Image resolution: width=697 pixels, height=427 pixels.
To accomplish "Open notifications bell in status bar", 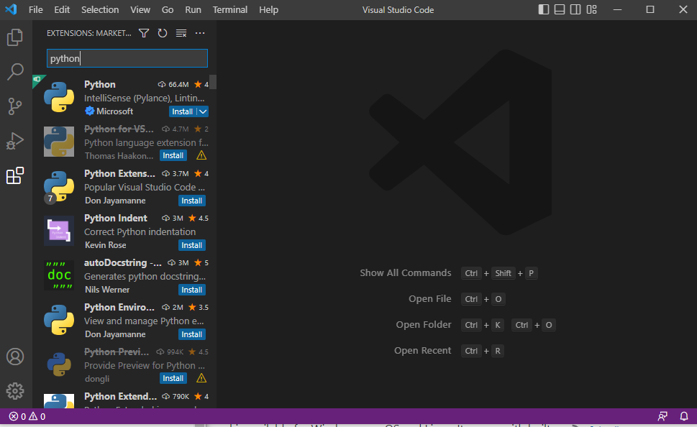I will (x=684, y=416).
